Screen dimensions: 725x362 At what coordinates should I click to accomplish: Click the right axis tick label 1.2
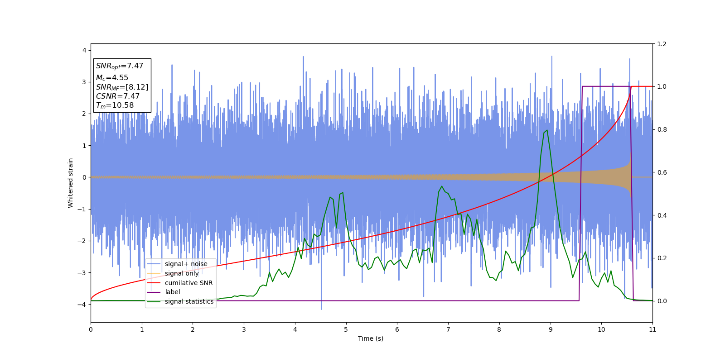[x=662, y=44]
